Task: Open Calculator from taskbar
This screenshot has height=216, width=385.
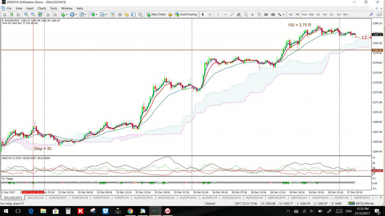Action: pos(68,211)
